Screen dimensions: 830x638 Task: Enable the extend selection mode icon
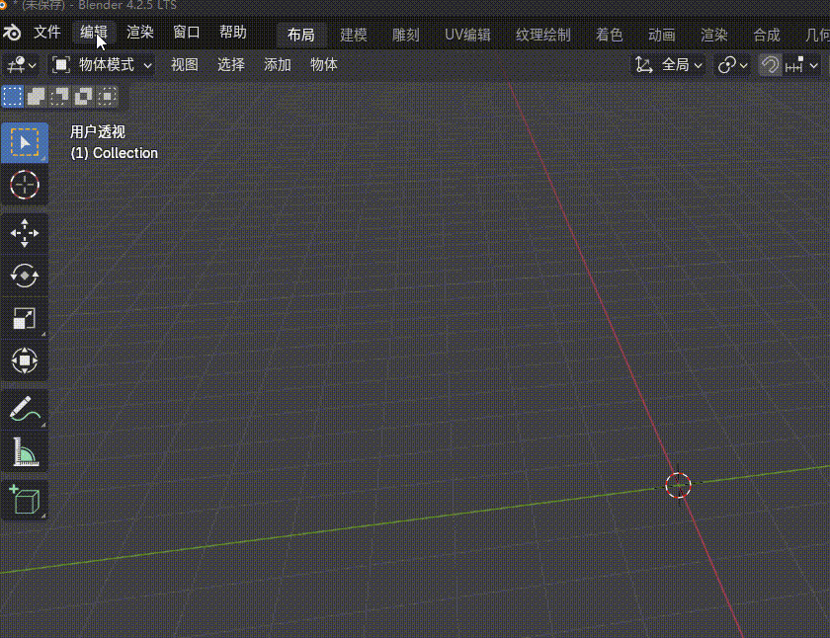(36, 96)
